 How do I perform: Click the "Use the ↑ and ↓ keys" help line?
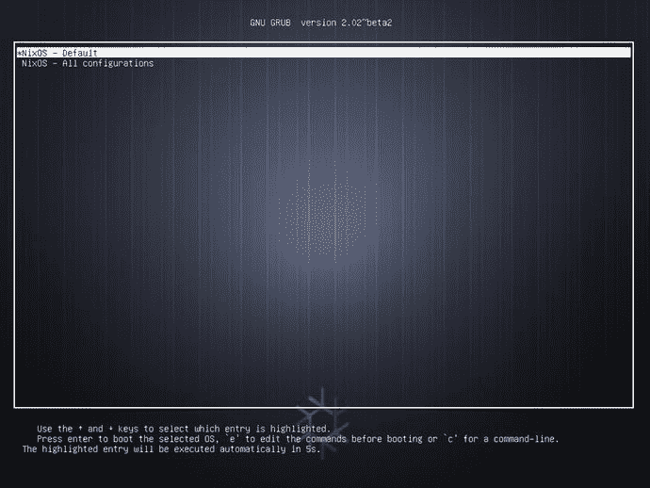(x=184, y=429)
